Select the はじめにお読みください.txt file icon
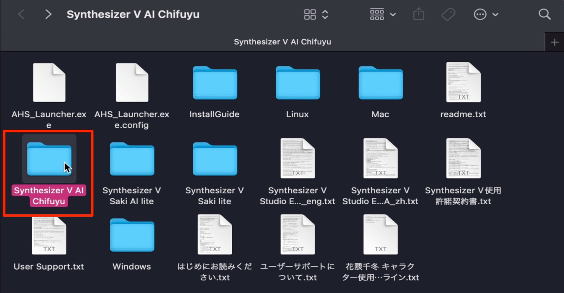Viewport: 564px width, 293px height. (x=215, y=234)
